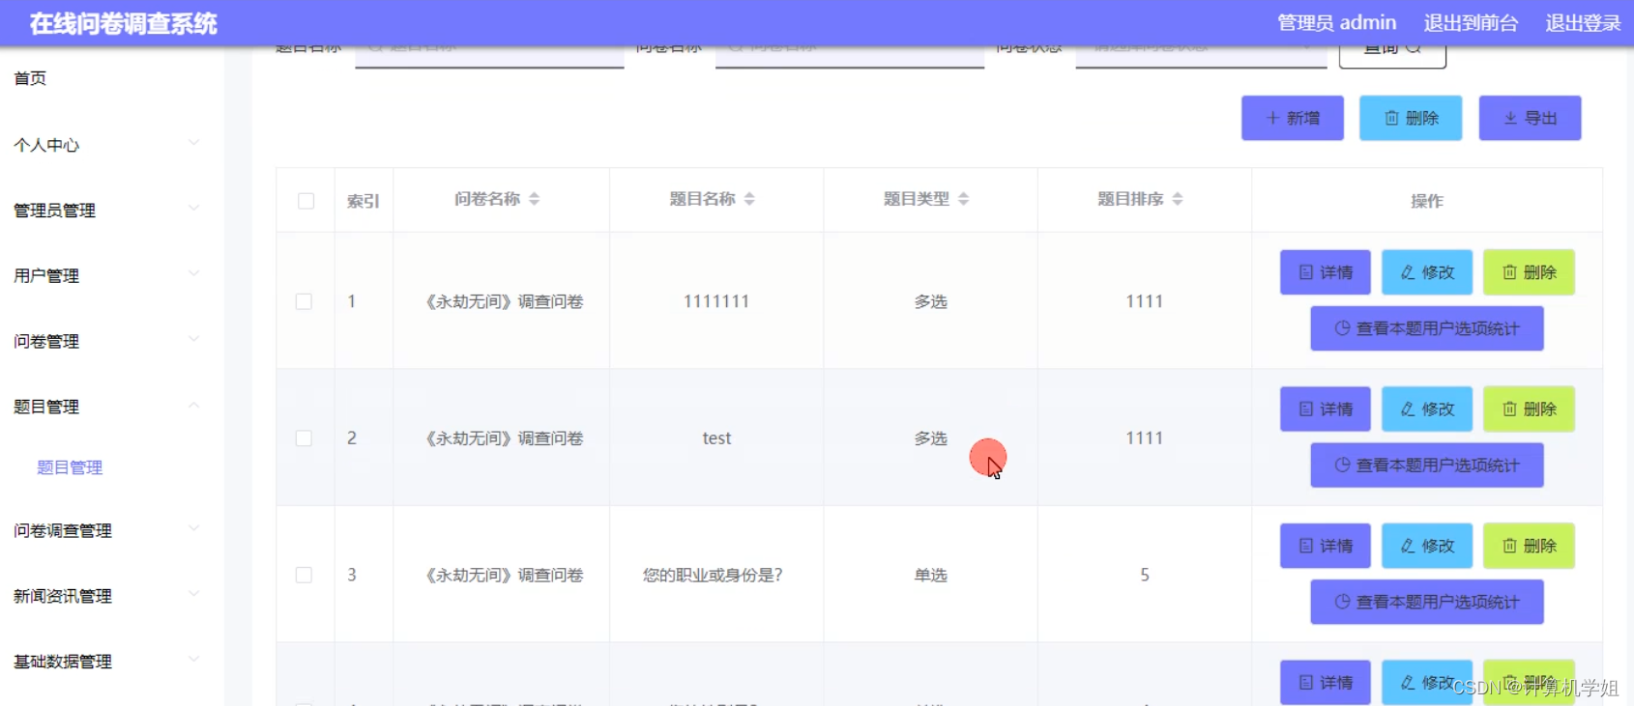The image size is (1634, 706).
Task: Click the order value 5 cell
Action: 1145,575
